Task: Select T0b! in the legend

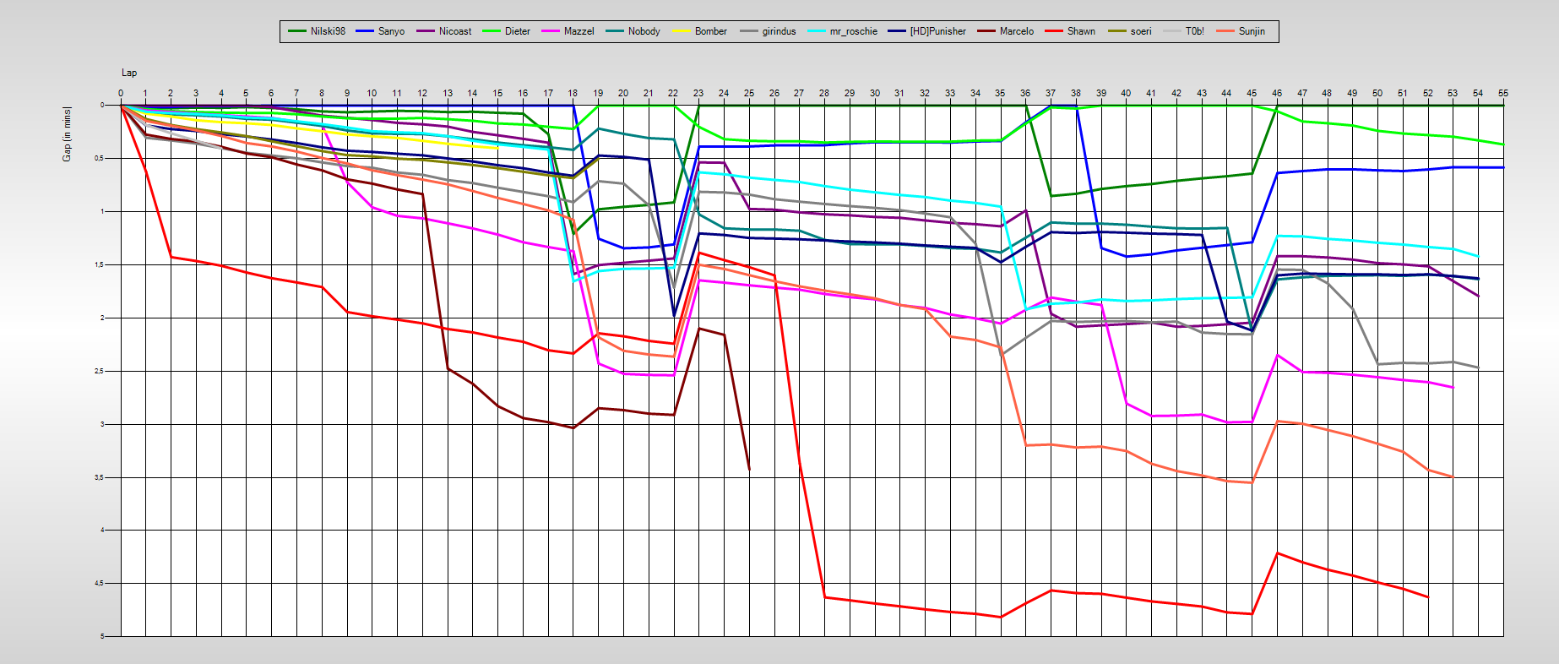Action: 1194,31
